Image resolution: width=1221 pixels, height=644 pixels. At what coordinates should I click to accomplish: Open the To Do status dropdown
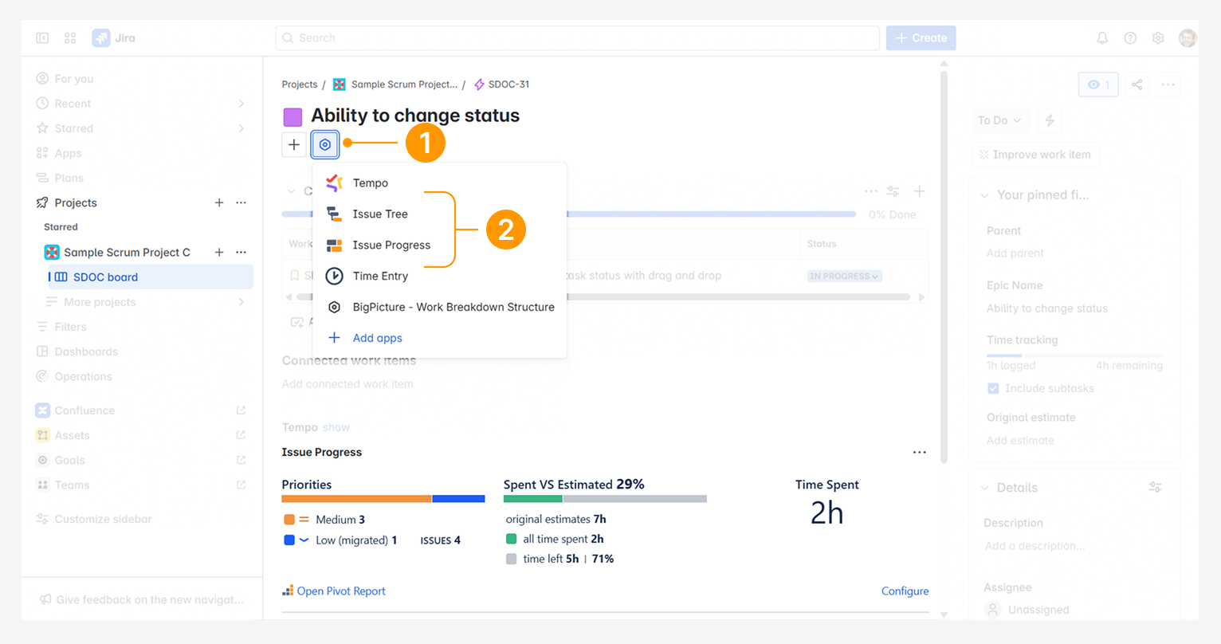[x=1000, y=120]
